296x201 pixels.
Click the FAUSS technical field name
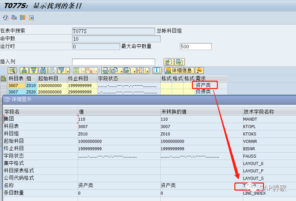(x=250, y=156)
